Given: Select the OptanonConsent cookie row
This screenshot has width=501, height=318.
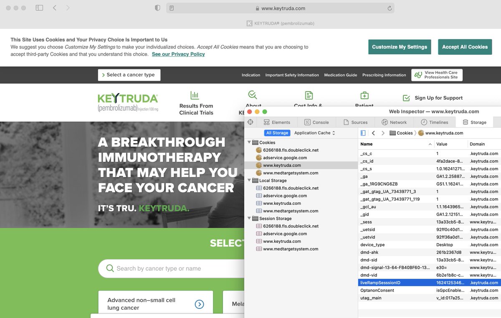Looking at the screenshot, I should (x=430, y=290).
